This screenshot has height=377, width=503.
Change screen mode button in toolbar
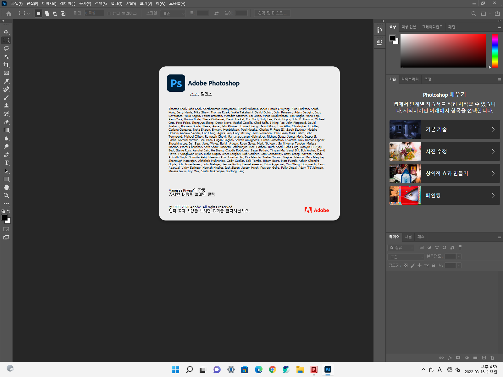click(x=6, y=238)
